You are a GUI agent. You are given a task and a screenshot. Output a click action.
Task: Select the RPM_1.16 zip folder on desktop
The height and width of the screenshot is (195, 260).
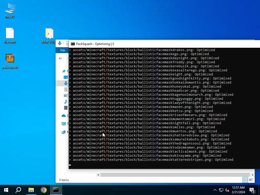click(49, 36)
